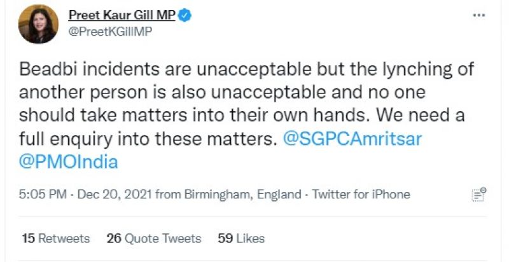View the 15 Retweets list

[56, 238]
